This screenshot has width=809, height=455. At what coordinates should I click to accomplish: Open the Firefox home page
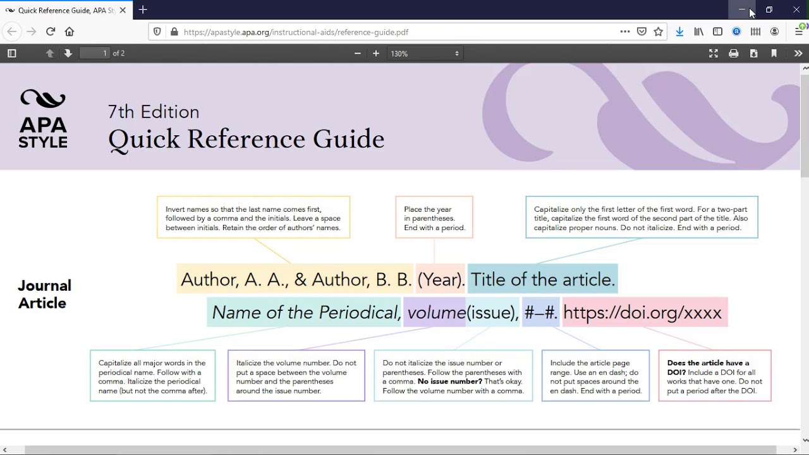point(70,32)
